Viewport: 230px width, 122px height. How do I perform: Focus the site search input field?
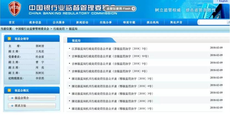pyautogui.click(x=213, y=22)
